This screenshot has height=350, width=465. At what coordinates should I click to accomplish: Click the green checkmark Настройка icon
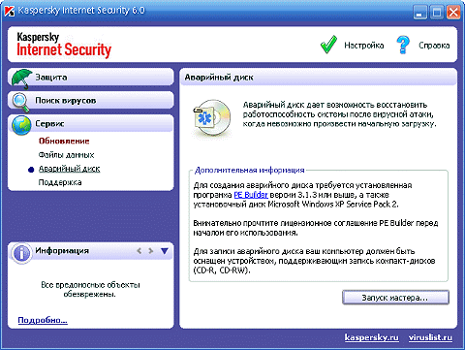point(328,45)
